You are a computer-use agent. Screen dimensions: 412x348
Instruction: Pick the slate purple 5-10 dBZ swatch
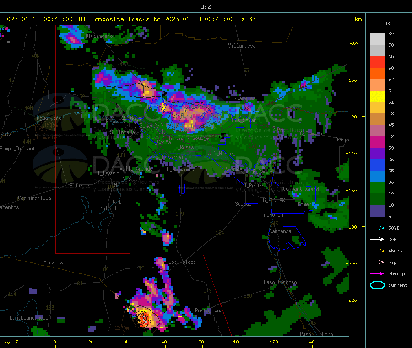(x=377, y=211)
